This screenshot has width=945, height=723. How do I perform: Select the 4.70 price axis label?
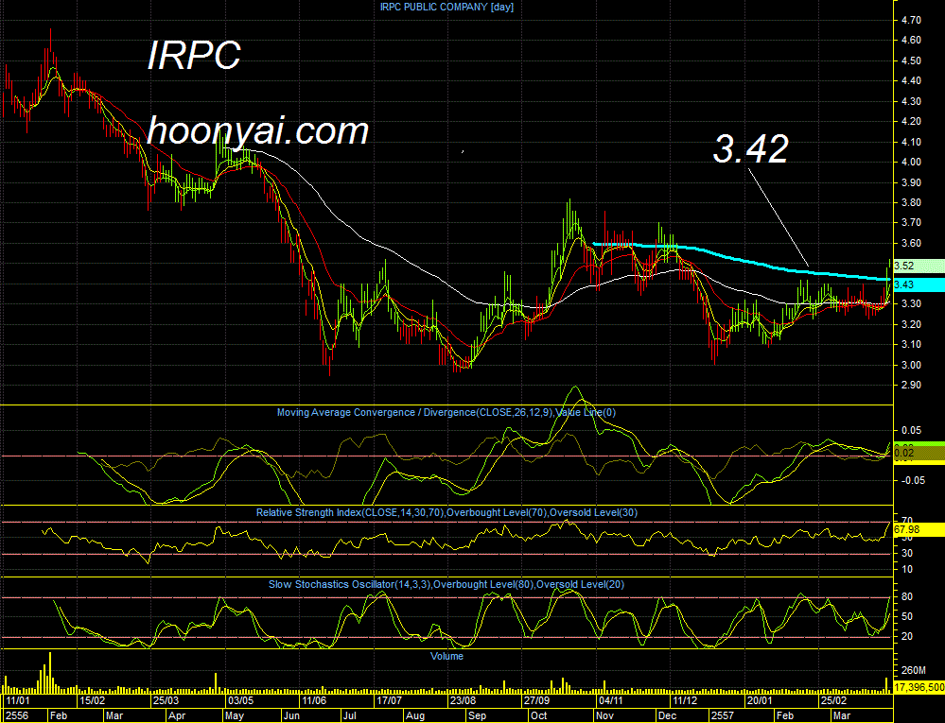[911, 21]
